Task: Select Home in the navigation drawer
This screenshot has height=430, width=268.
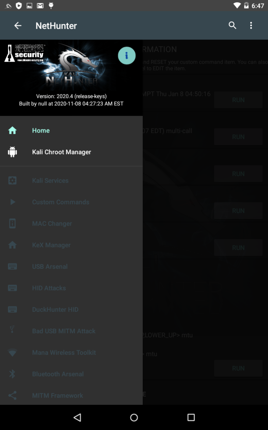Action: point(41,130)
